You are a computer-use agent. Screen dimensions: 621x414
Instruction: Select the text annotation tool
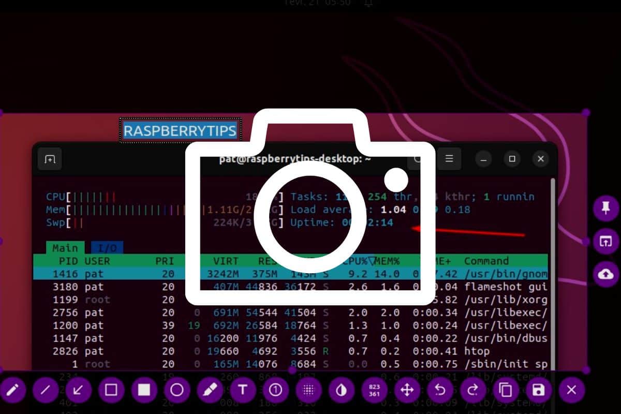pos(243,390)
